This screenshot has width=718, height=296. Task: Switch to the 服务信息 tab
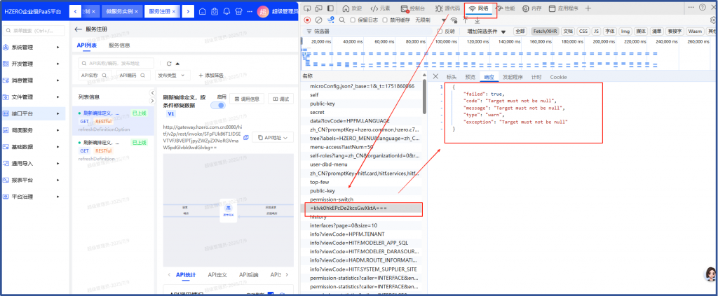(119, 45)
